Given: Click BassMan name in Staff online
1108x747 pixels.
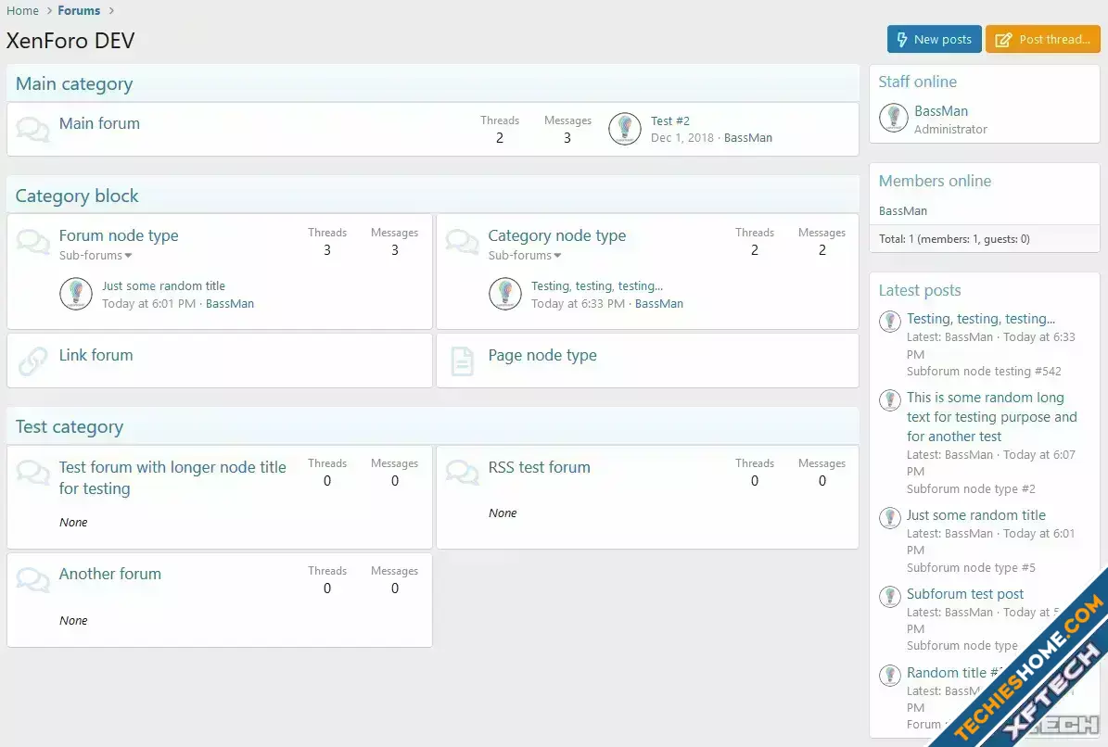Looking at the screenshot, I should (x=941, y=111).
